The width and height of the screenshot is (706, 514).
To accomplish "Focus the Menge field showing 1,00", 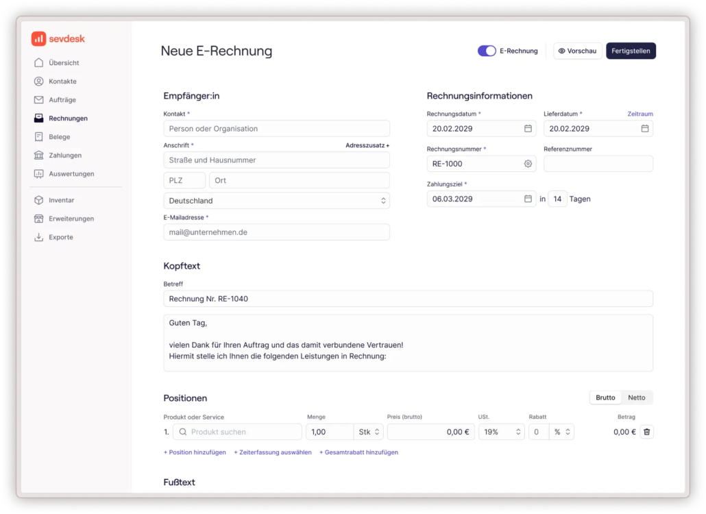I will [330, 432].
